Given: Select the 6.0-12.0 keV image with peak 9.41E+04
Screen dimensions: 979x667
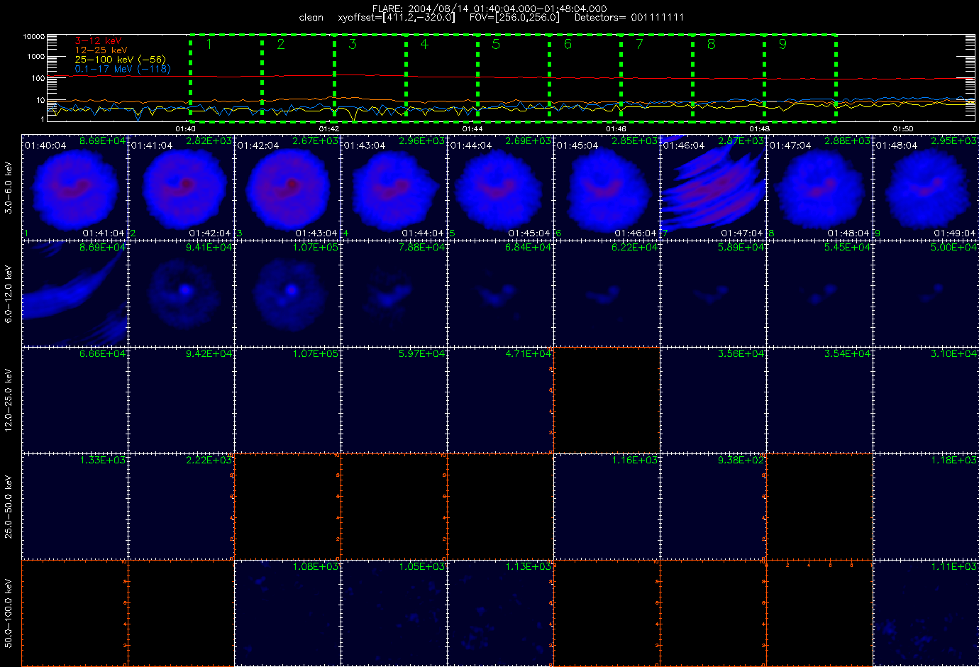Looking at the screenshot, I should point(182,294).
